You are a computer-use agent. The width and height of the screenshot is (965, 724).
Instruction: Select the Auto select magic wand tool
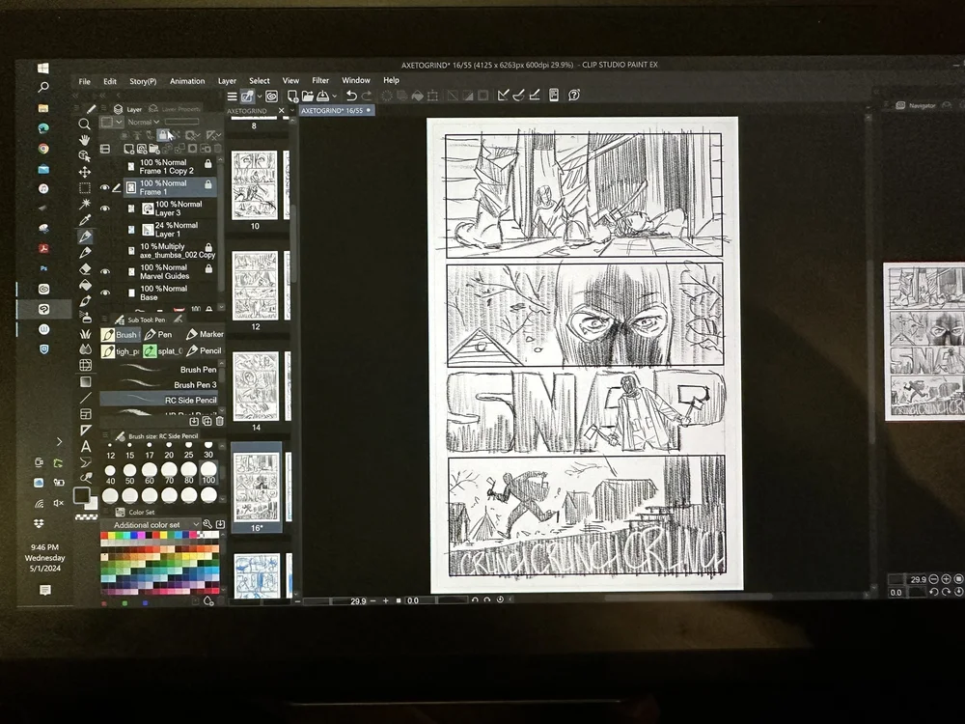point(85,204)
